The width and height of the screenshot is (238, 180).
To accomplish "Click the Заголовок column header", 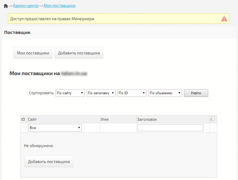I will [147, 119].
